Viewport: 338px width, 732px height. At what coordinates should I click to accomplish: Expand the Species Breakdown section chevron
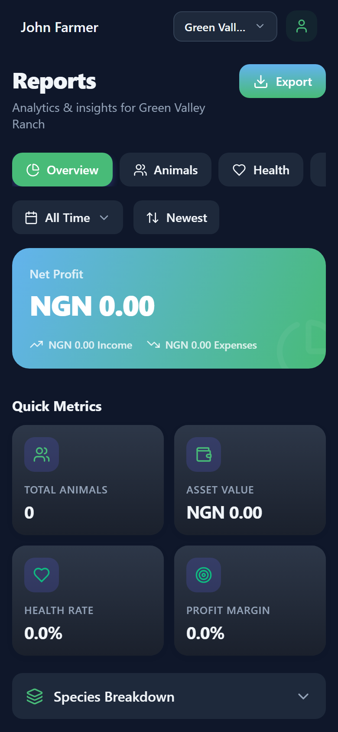303,696
